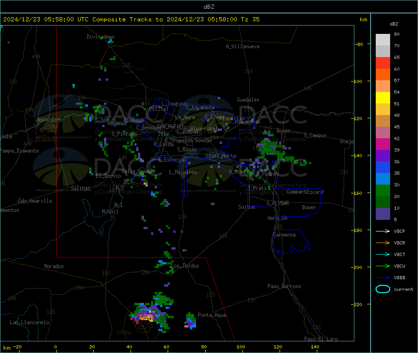Click the '0' tick on the bottom axis
The image size is (418, 353).
[x=55, y=347]
